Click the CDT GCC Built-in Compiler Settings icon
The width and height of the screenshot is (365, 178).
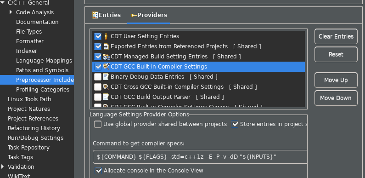coord(106,67)
